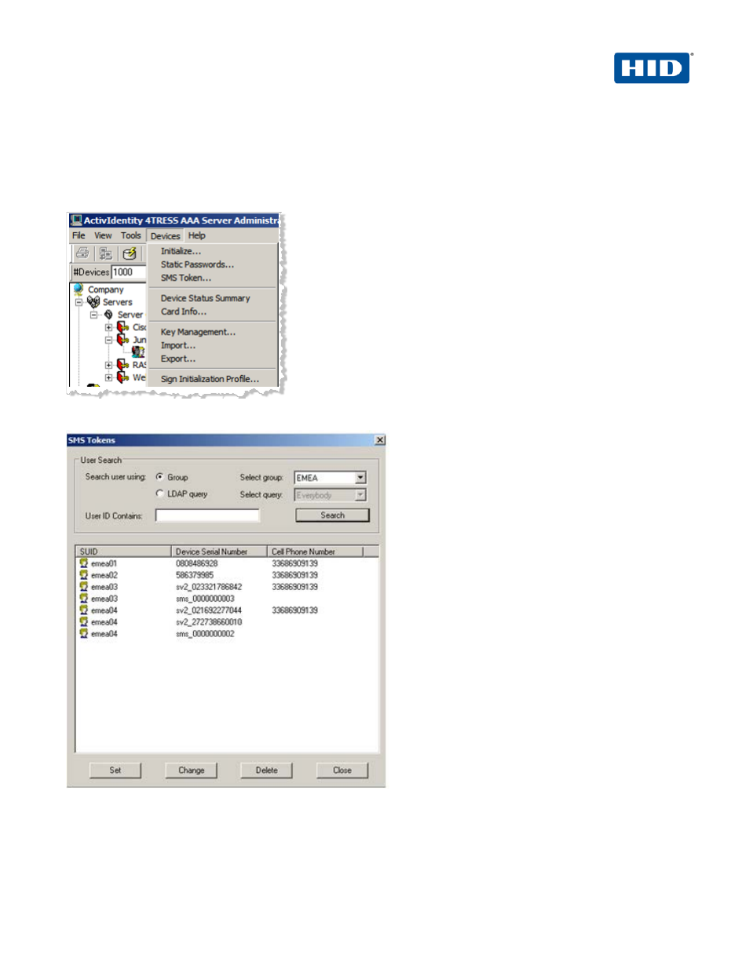The image size is (749, 969).
Task: Click the Device Serial Number column header
Action: click(x=219, y=552)
